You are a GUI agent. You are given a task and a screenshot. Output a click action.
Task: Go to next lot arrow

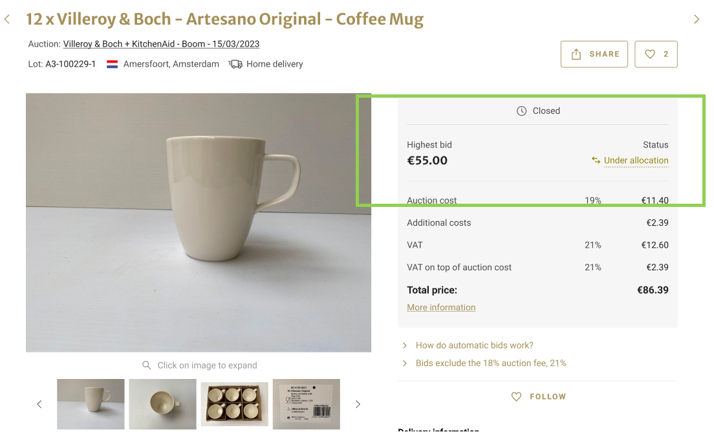697,19
